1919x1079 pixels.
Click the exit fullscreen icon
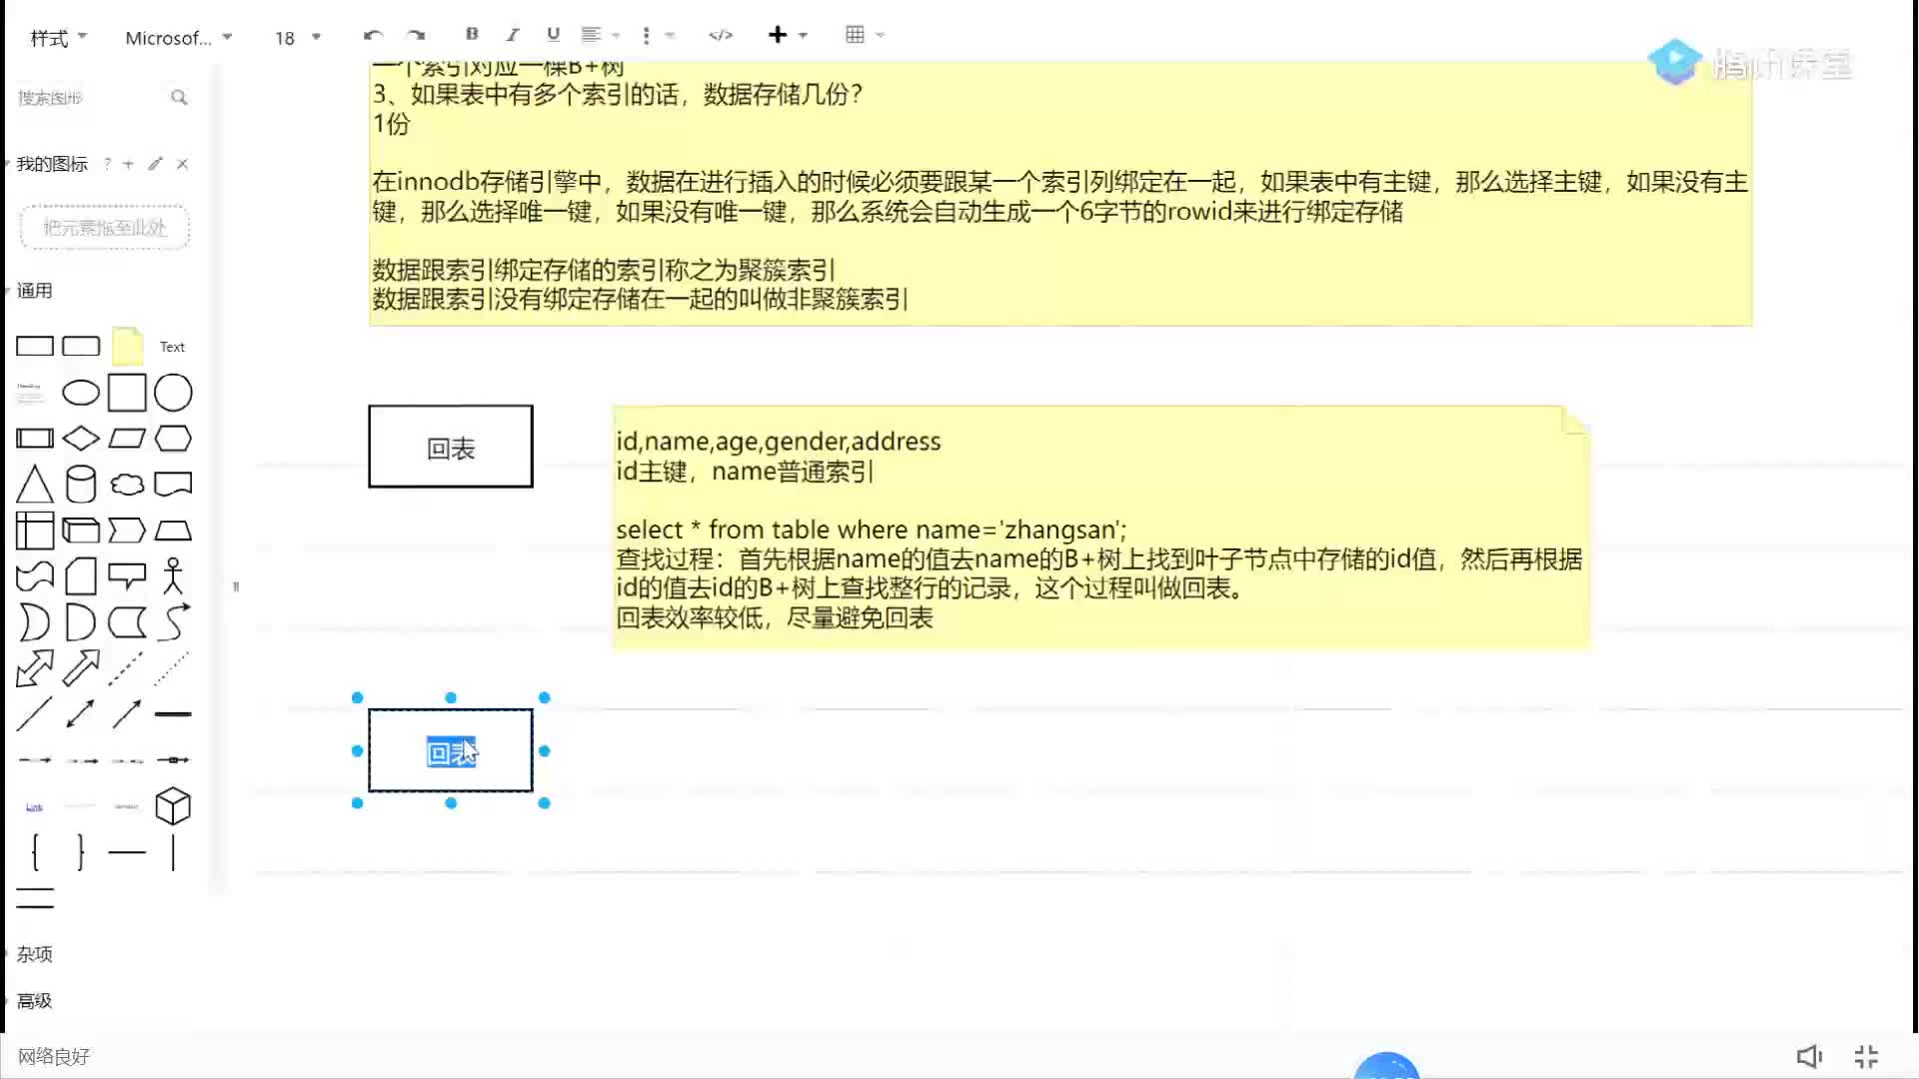[x=1866, y=1056]
